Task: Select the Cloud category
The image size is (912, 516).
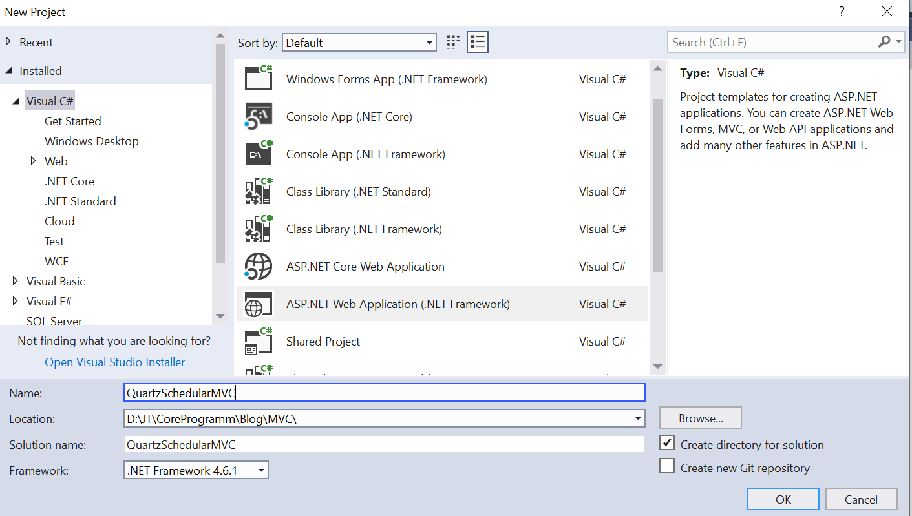Action: 59,221
